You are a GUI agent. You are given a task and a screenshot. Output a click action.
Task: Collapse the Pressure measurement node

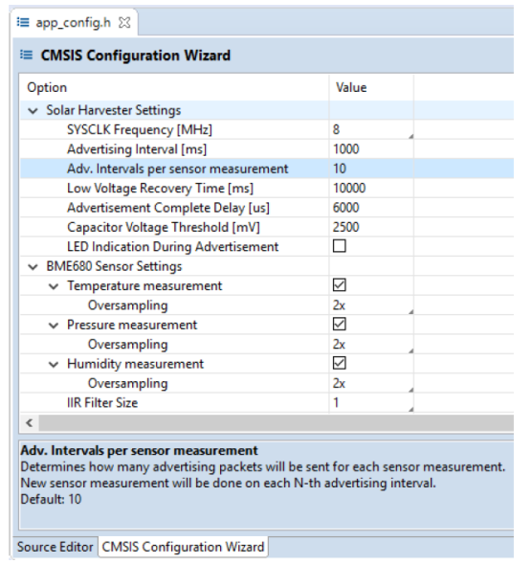pos(54,326)
